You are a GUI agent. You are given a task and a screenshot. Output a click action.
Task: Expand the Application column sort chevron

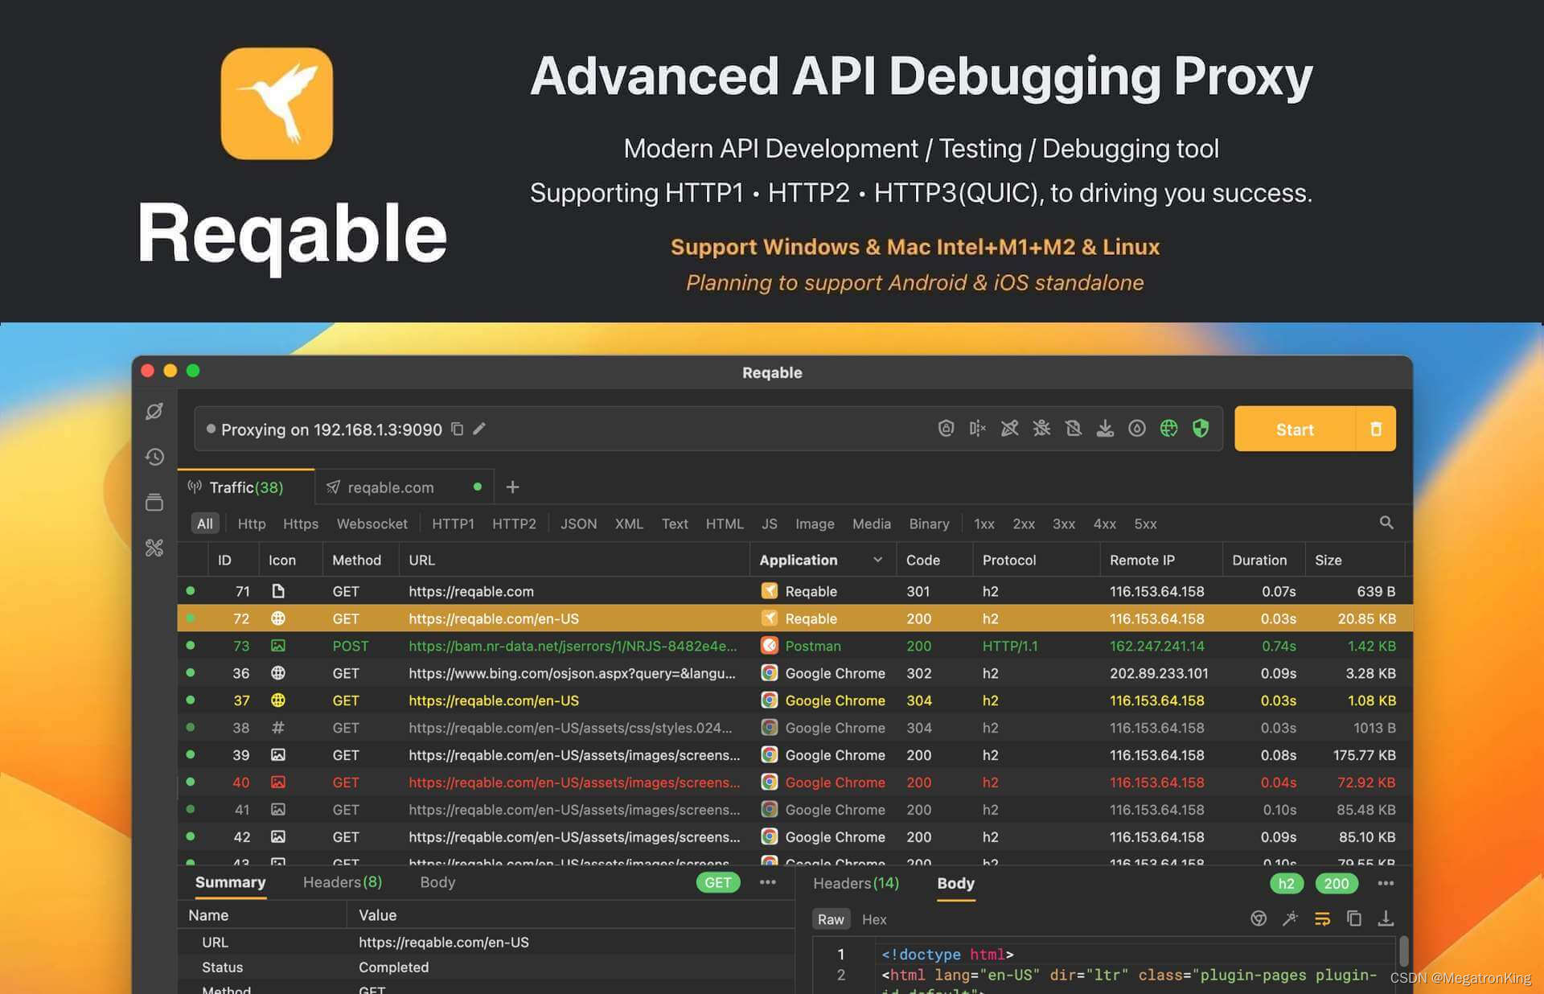(877, 560)
